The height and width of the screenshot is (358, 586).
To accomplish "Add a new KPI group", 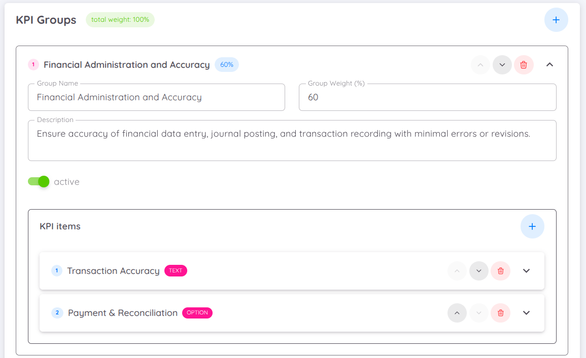I will pyautogui.click(x=556, y=20).
